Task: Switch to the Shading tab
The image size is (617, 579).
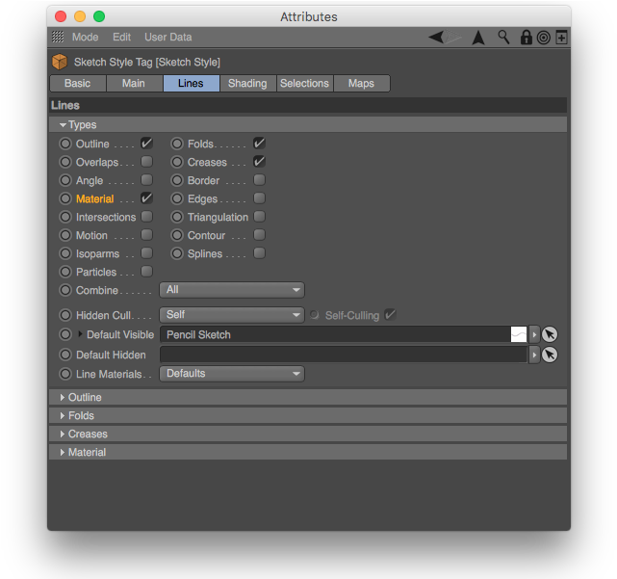Action: (247, 84)
